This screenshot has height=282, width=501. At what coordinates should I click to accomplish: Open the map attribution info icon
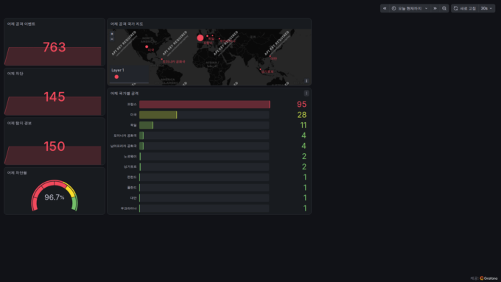(306, 81)
